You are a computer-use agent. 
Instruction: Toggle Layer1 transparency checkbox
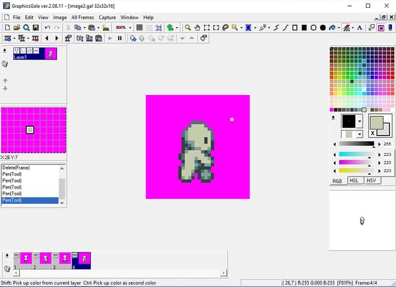[x=23, y=51]
